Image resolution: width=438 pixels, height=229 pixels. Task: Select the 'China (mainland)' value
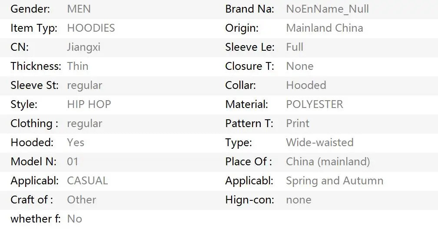328,162
